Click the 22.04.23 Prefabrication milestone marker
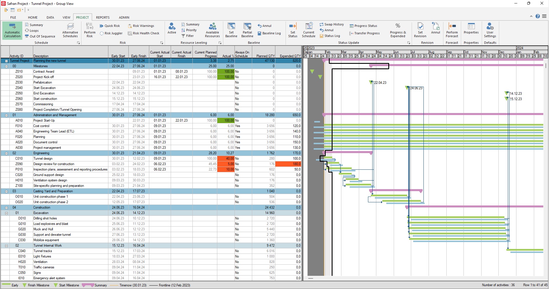Screen dimensions: 549x289 coord(371,82)
